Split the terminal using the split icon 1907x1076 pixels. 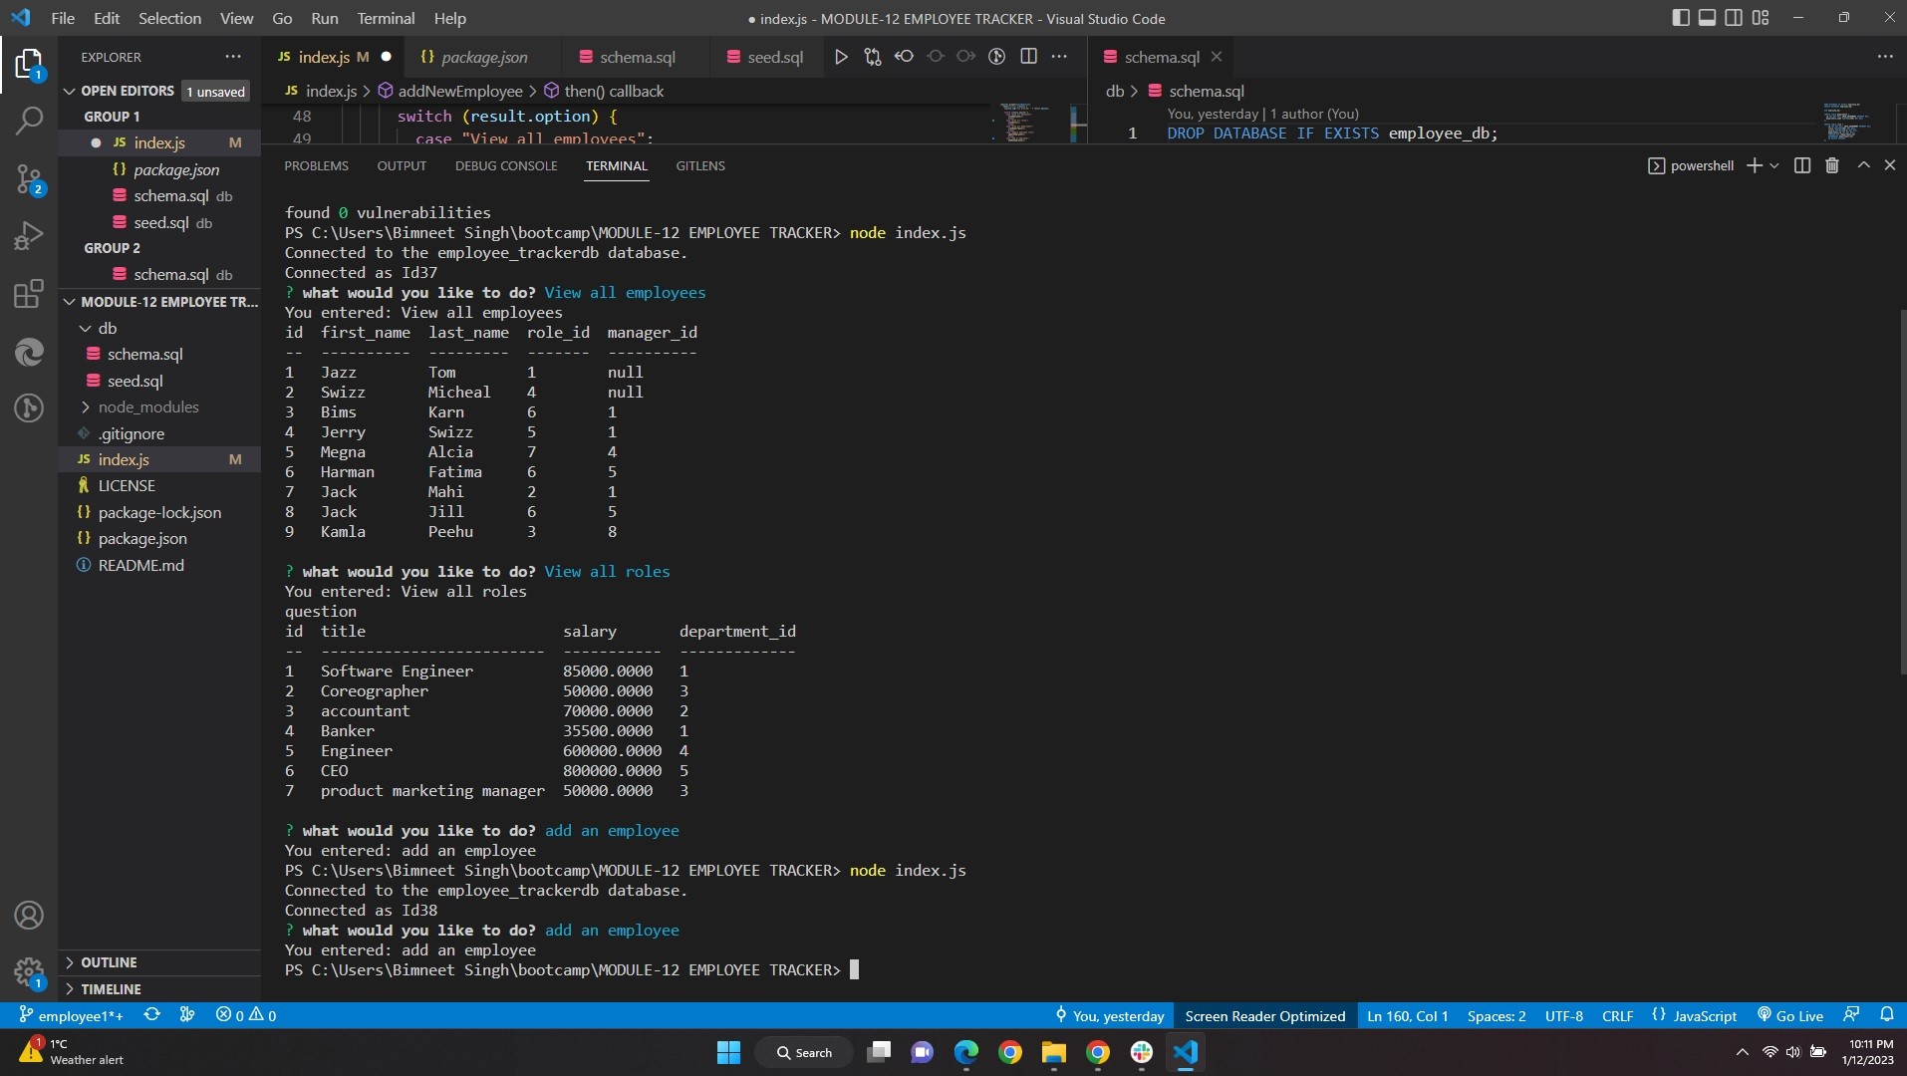click(x=1802, y=165)
